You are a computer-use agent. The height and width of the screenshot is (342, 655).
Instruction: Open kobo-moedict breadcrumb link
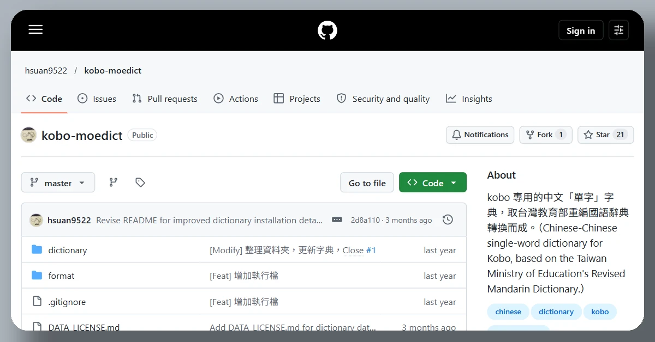coord(112,71)
